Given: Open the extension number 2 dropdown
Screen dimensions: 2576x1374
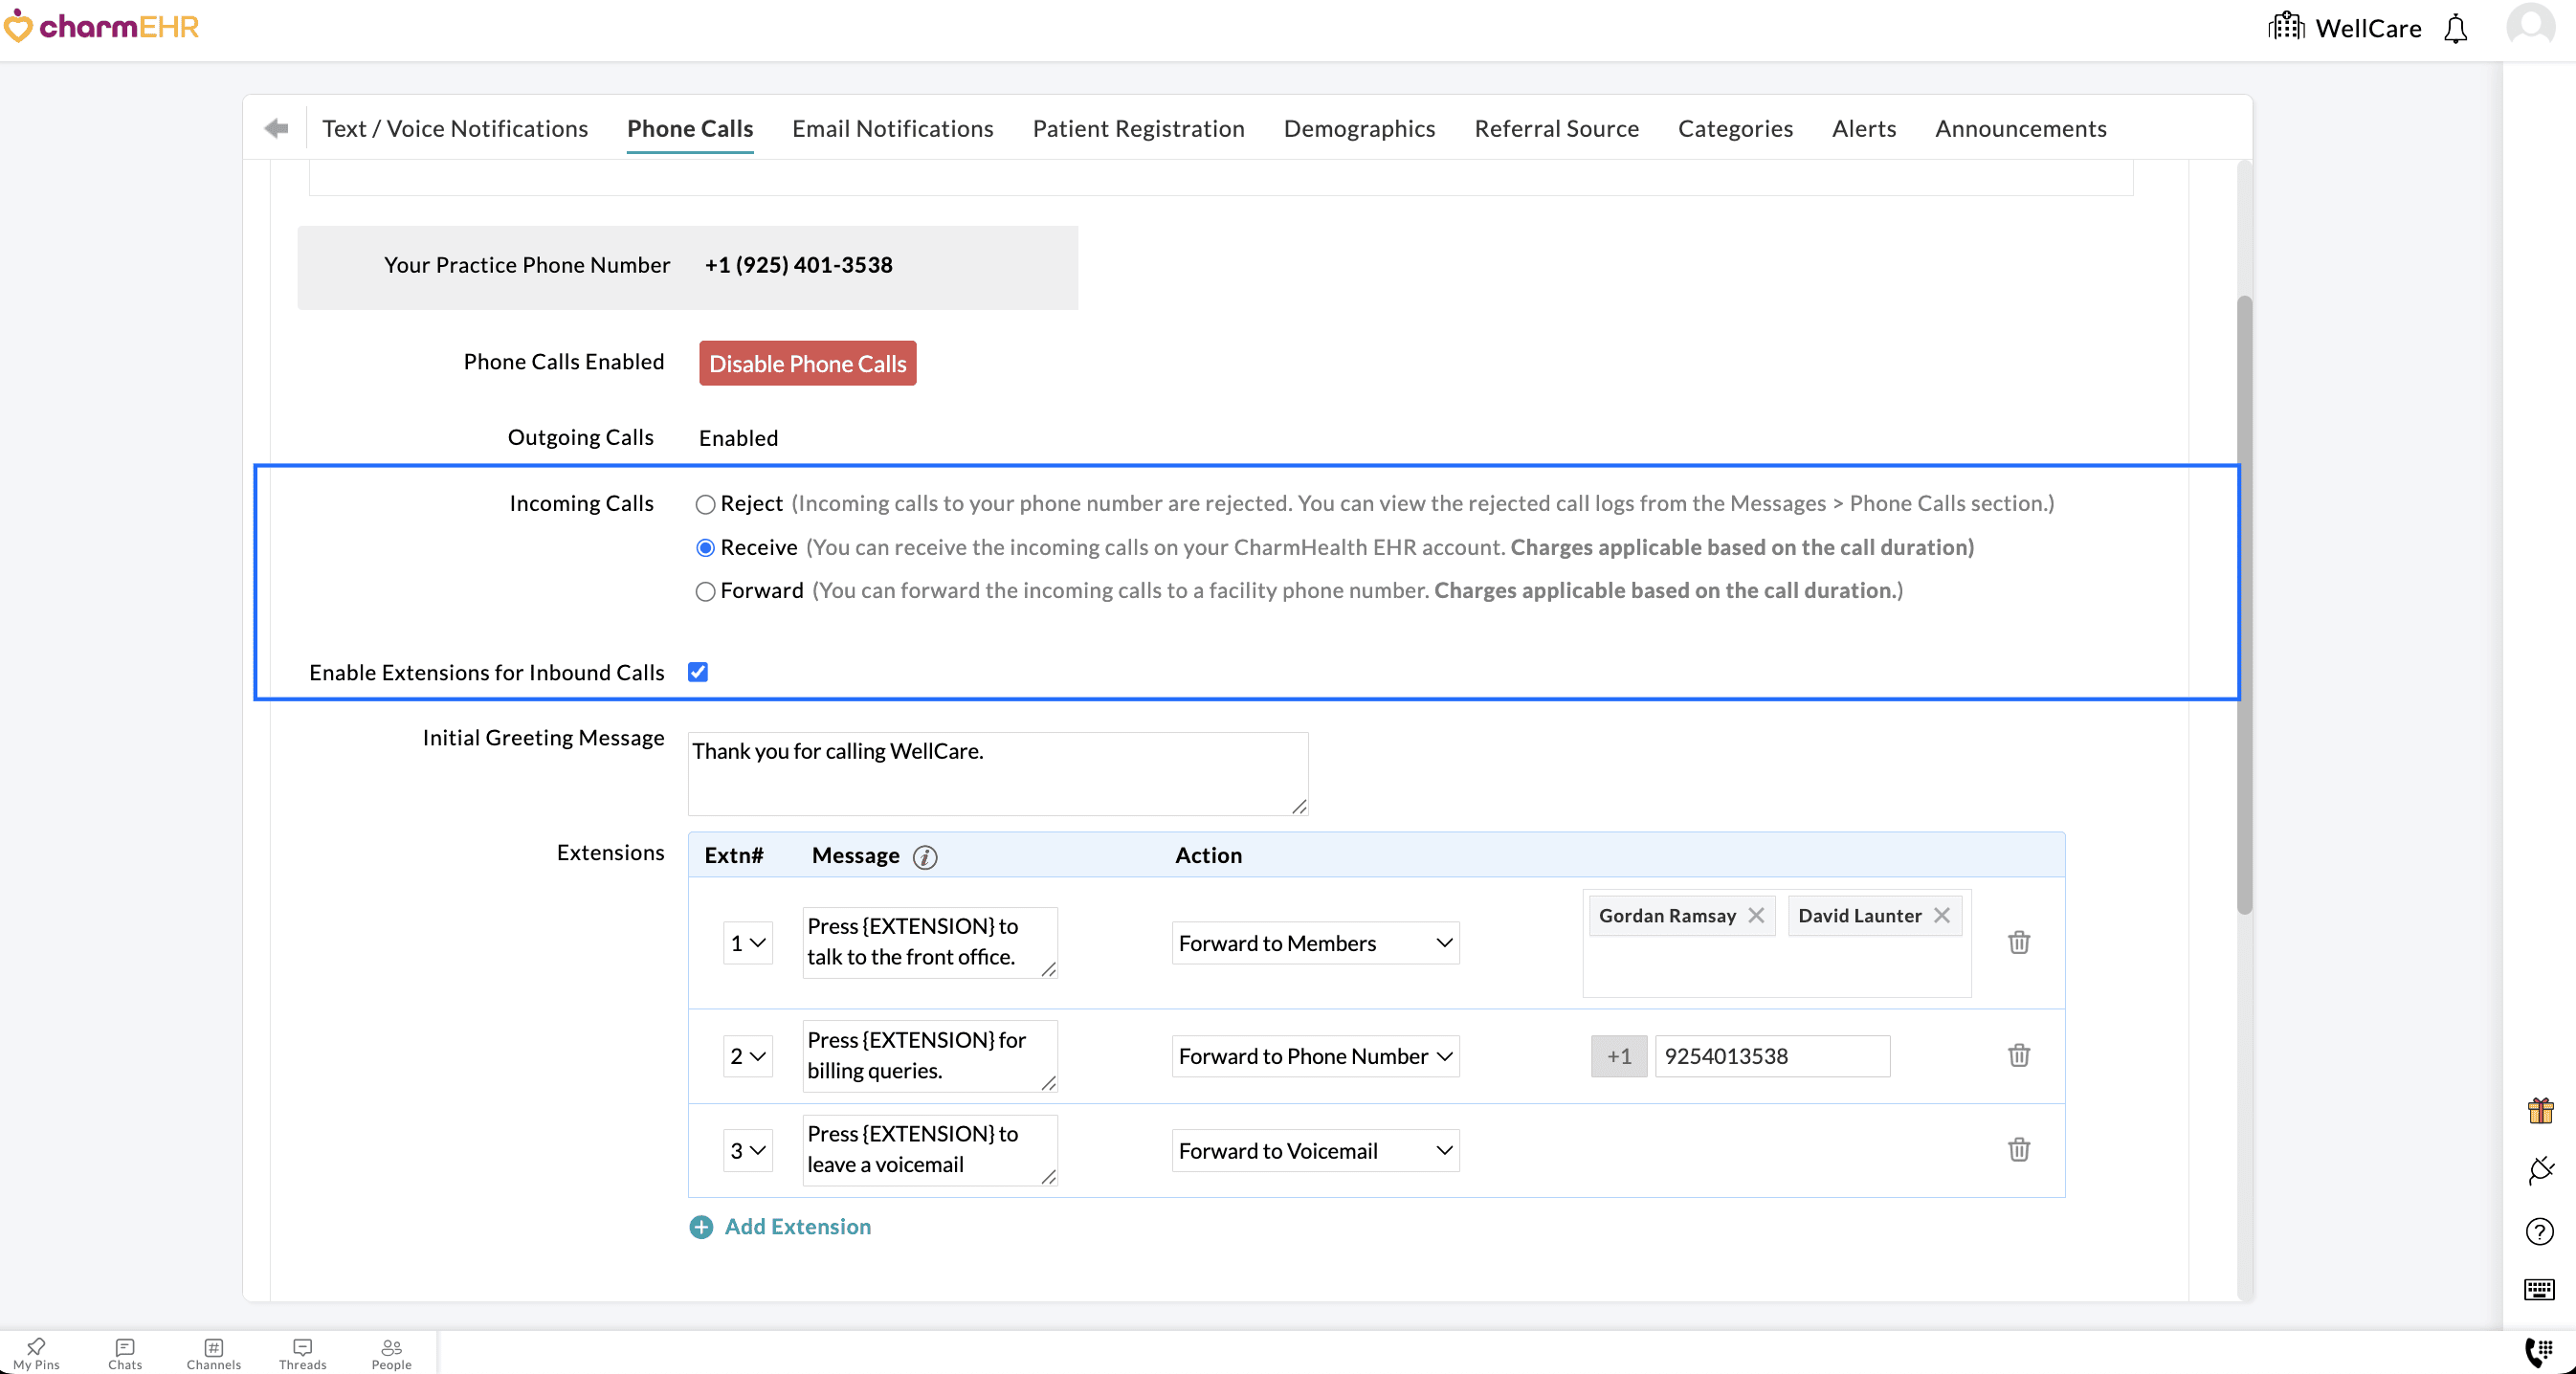Looking at the screenshot, I should coord(748,1056).
